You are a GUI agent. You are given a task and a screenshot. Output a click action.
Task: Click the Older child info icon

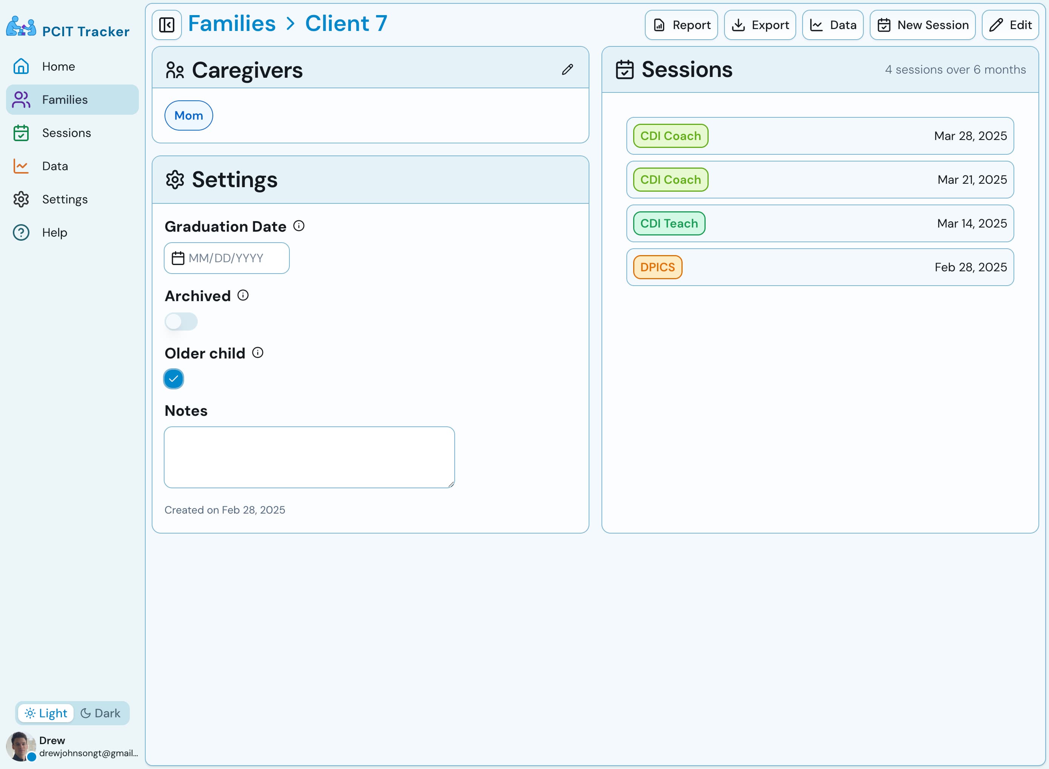(x=257, y=353)
